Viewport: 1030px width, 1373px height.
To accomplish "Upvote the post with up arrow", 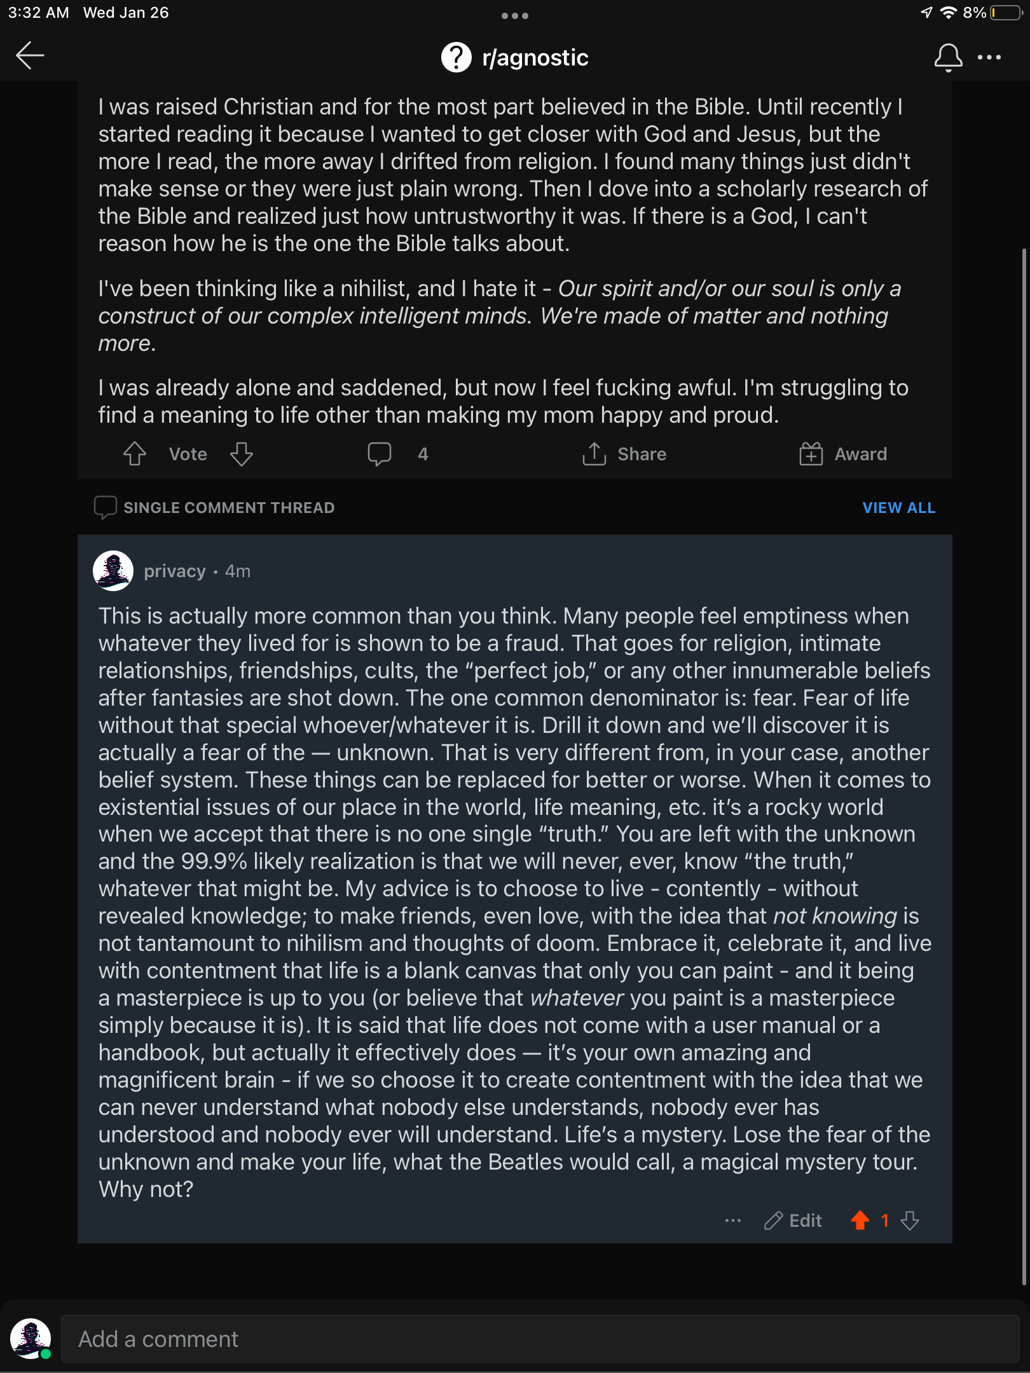I will [134, 454].
